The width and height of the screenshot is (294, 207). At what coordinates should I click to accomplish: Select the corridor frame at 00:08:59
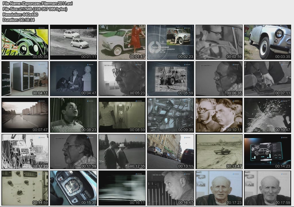click(x=122, y=115)
